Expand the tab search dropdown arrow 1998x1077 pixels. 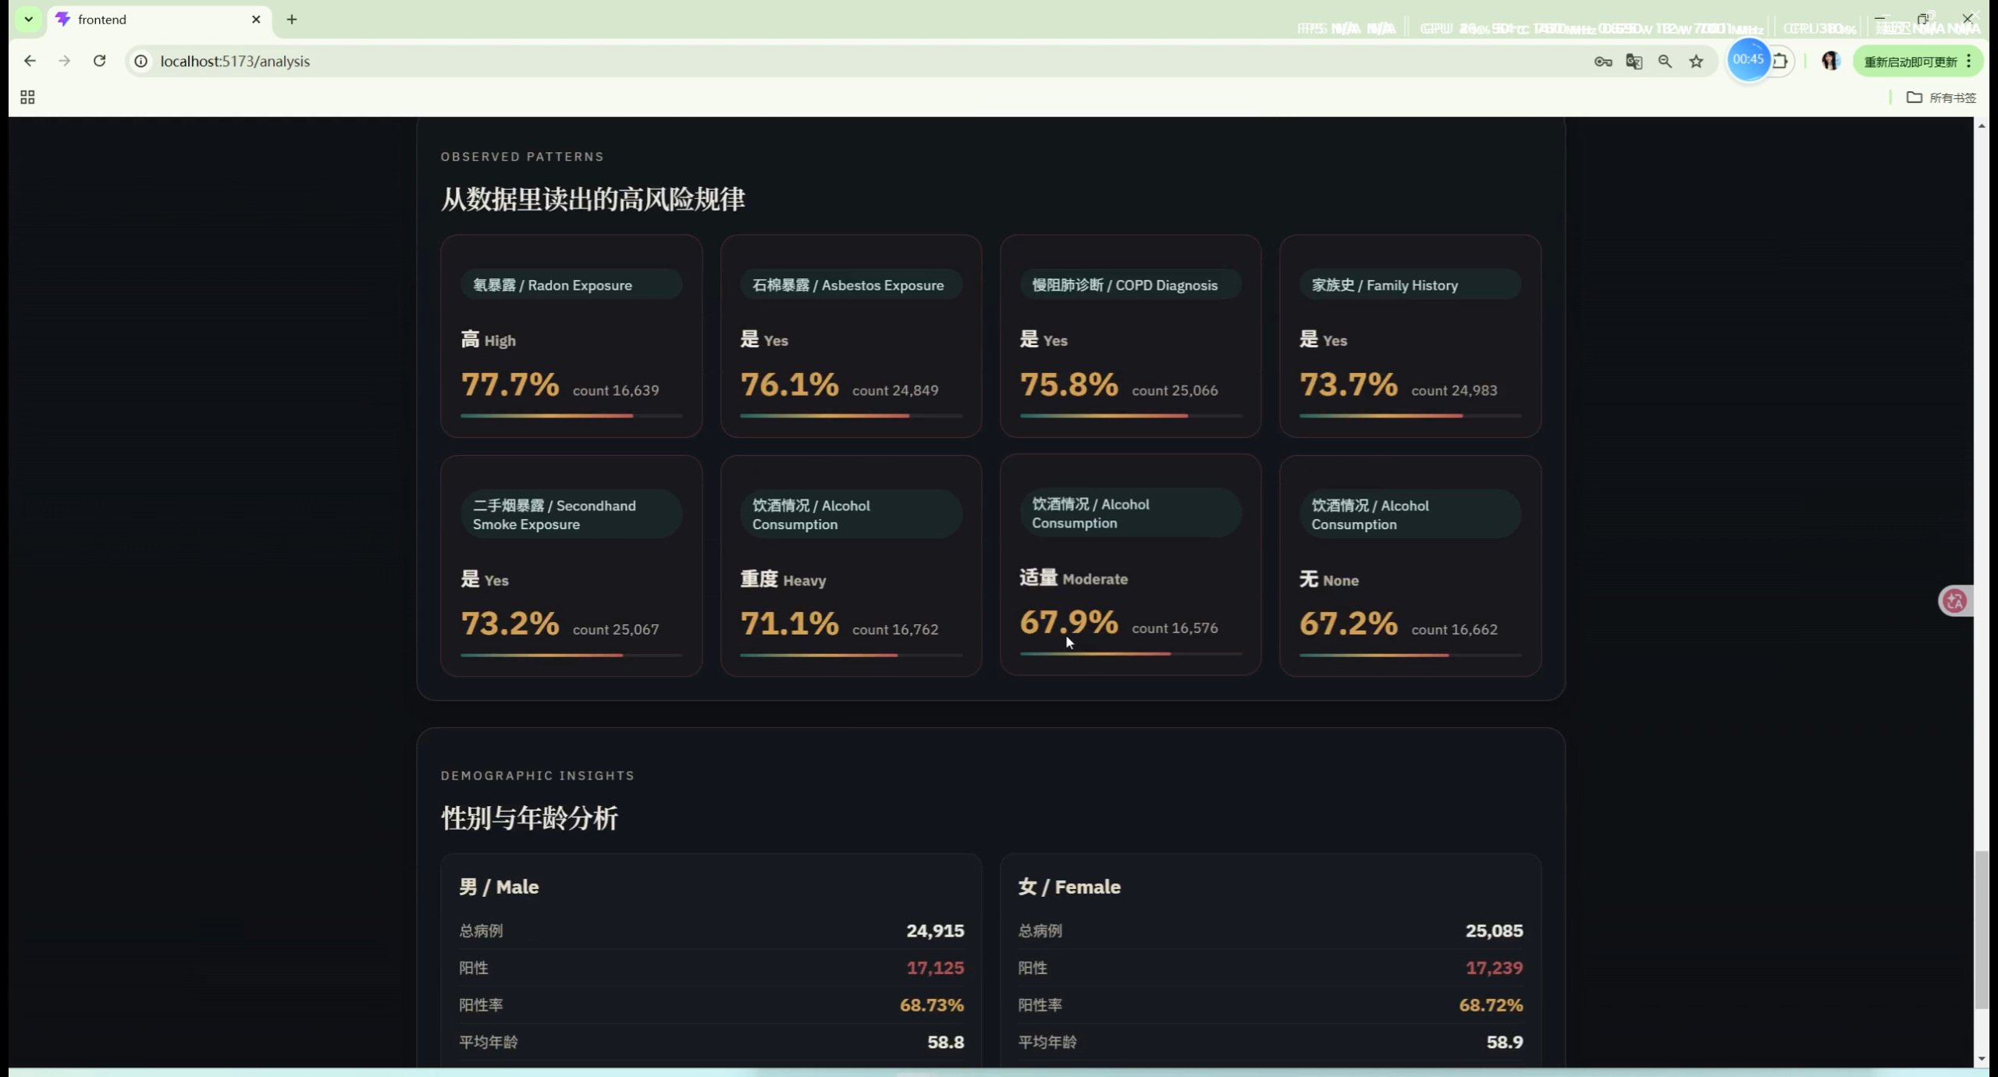coord(28,19)
